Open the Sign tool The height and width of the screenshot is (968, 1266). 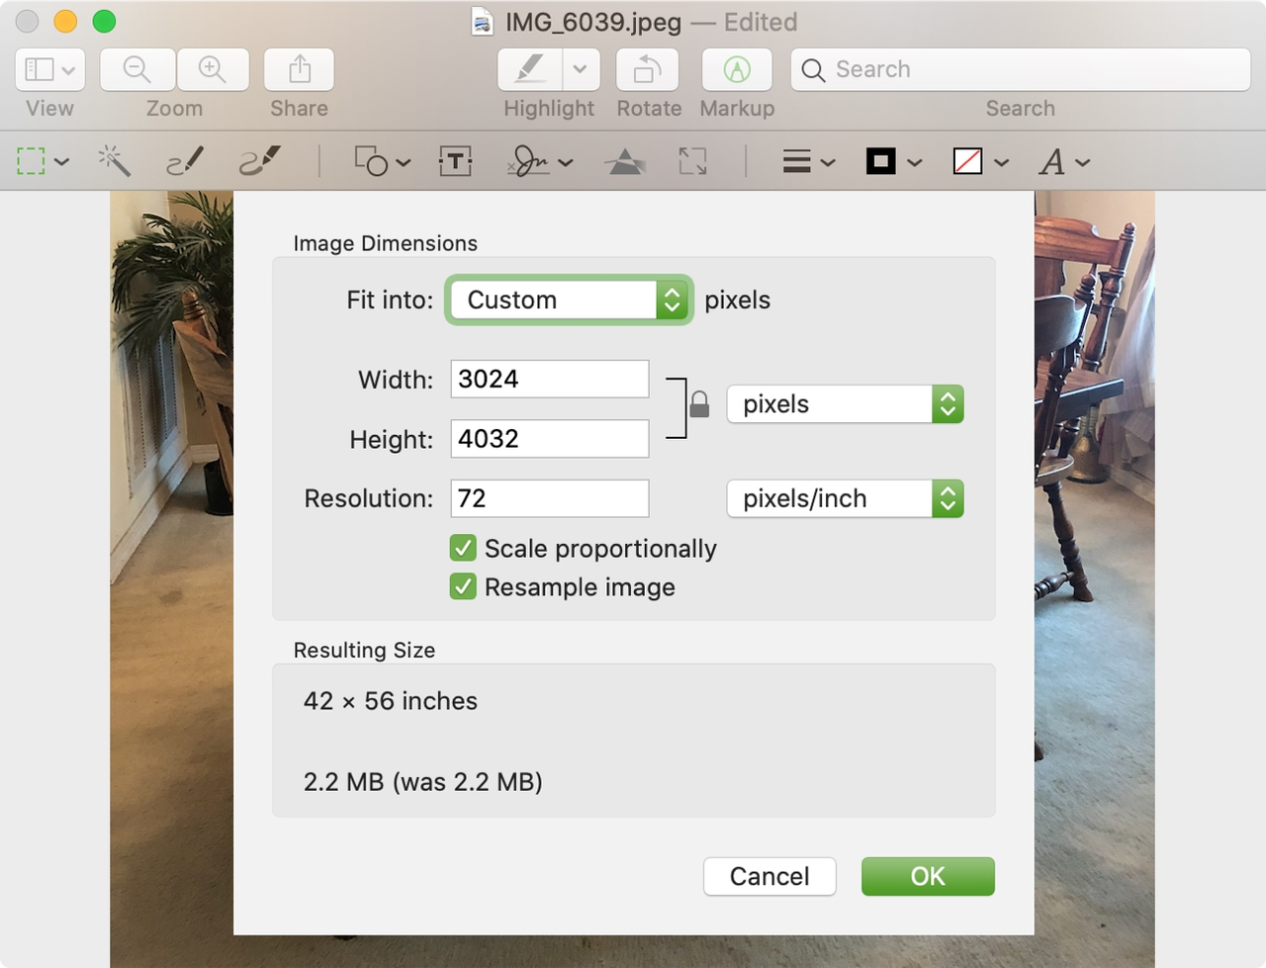[x=531, y=161]
